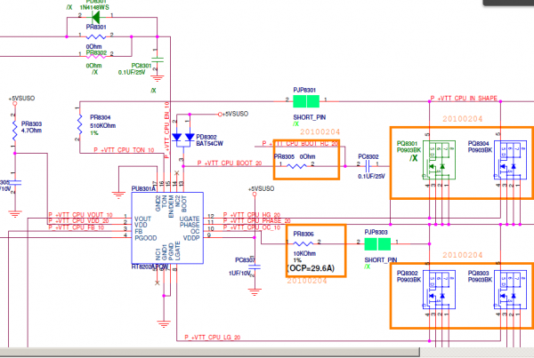Click the ground symbol below PR8303's capacitor
This screenshot has width=534, height=358.
coord(14,214)
